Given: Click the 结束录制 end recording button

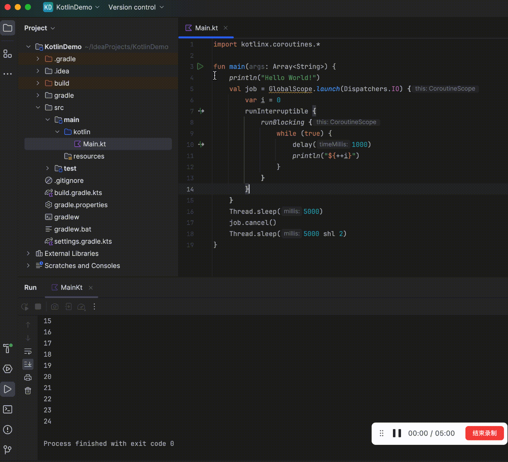Looking at the screenshot, I should point(484,433).
